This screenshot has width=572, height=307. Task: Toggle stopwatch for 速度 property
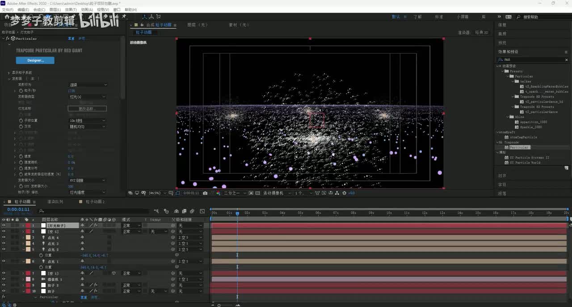(21, 156)
